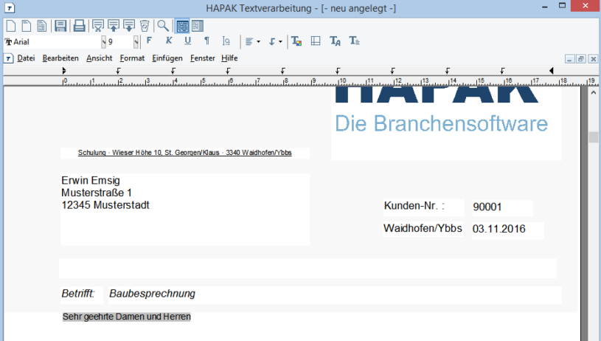The height and width of the screenshot is (341, 601).
Task: Click the document with text lines icon
Action: coord(42,26)
